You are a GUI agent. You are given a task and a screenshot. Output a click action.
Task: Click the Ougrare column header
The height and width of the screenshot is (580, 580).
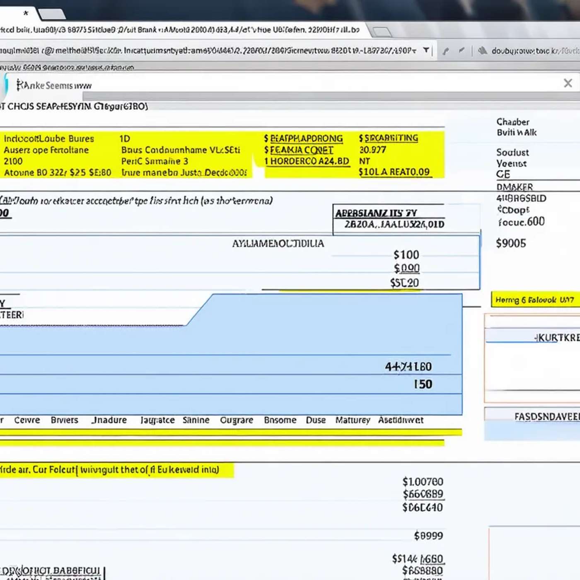(236, 420)
